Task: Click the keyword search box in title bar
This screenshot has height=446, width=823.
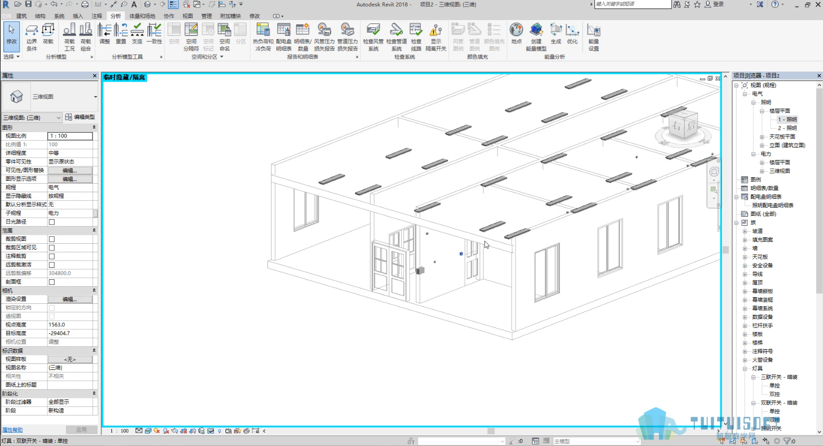Action: [632, 4]
